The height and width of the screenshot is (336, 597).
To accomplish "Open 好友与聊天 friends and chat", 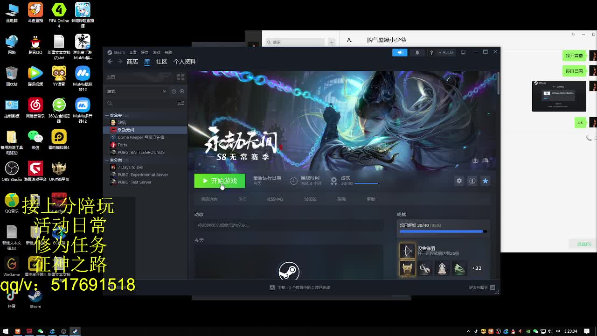I will pyautogui.click(x=482, y=287).
